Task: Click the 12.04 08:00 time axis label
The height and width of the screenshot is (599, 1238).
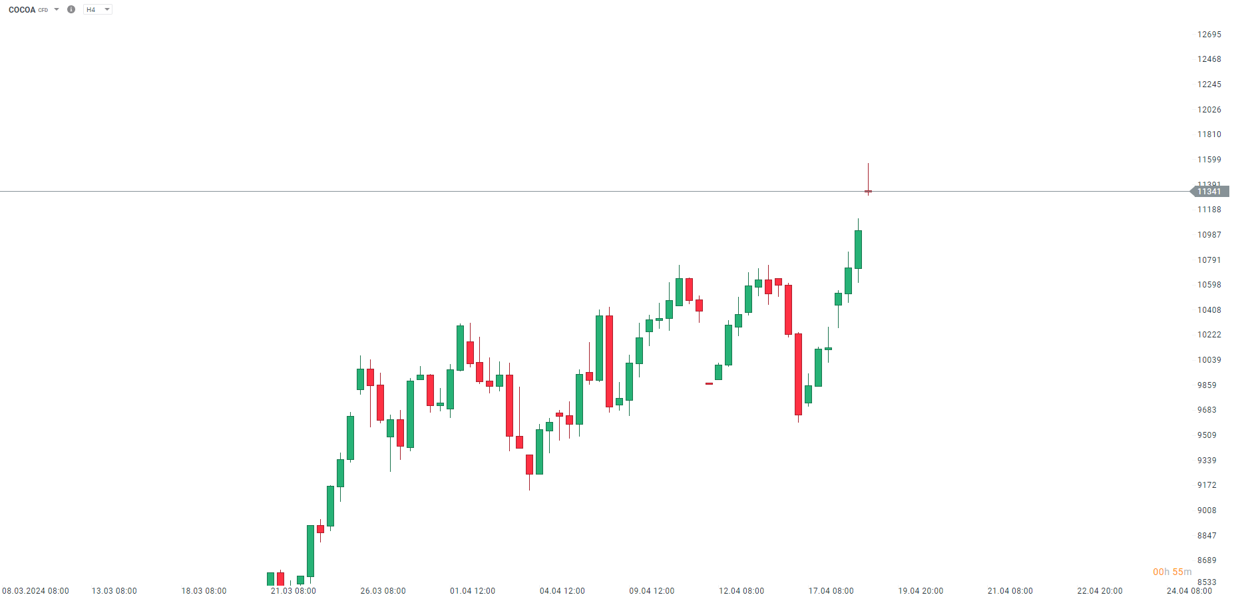Action: 741,591
